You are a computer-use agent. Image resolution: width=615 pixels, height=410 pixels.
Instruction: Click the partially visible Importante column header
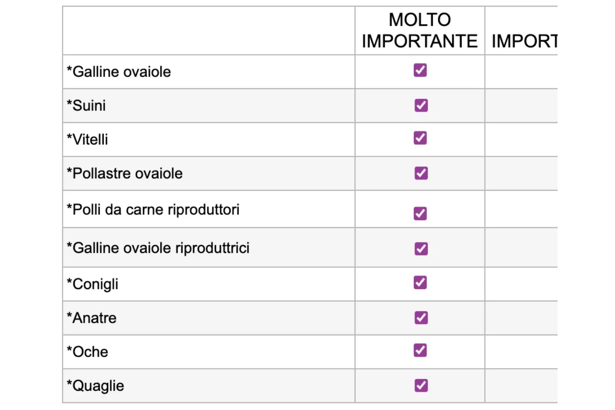point(524,41)
